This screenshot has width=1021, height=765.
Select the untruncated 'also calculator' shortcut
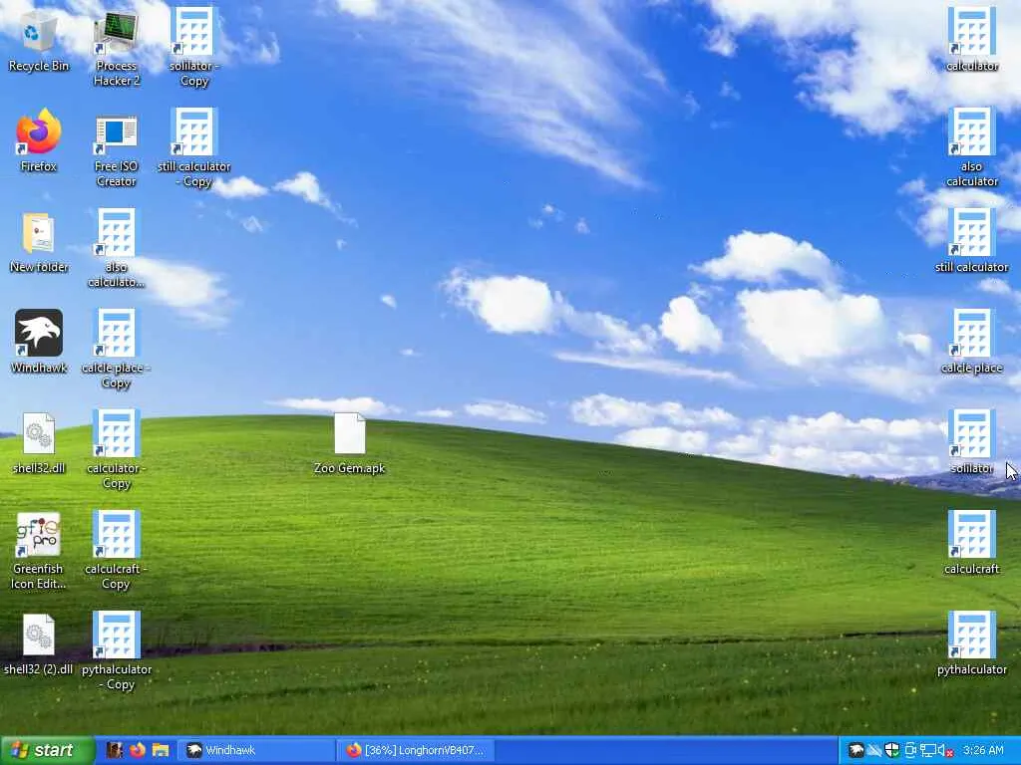(x=971, y=149)
